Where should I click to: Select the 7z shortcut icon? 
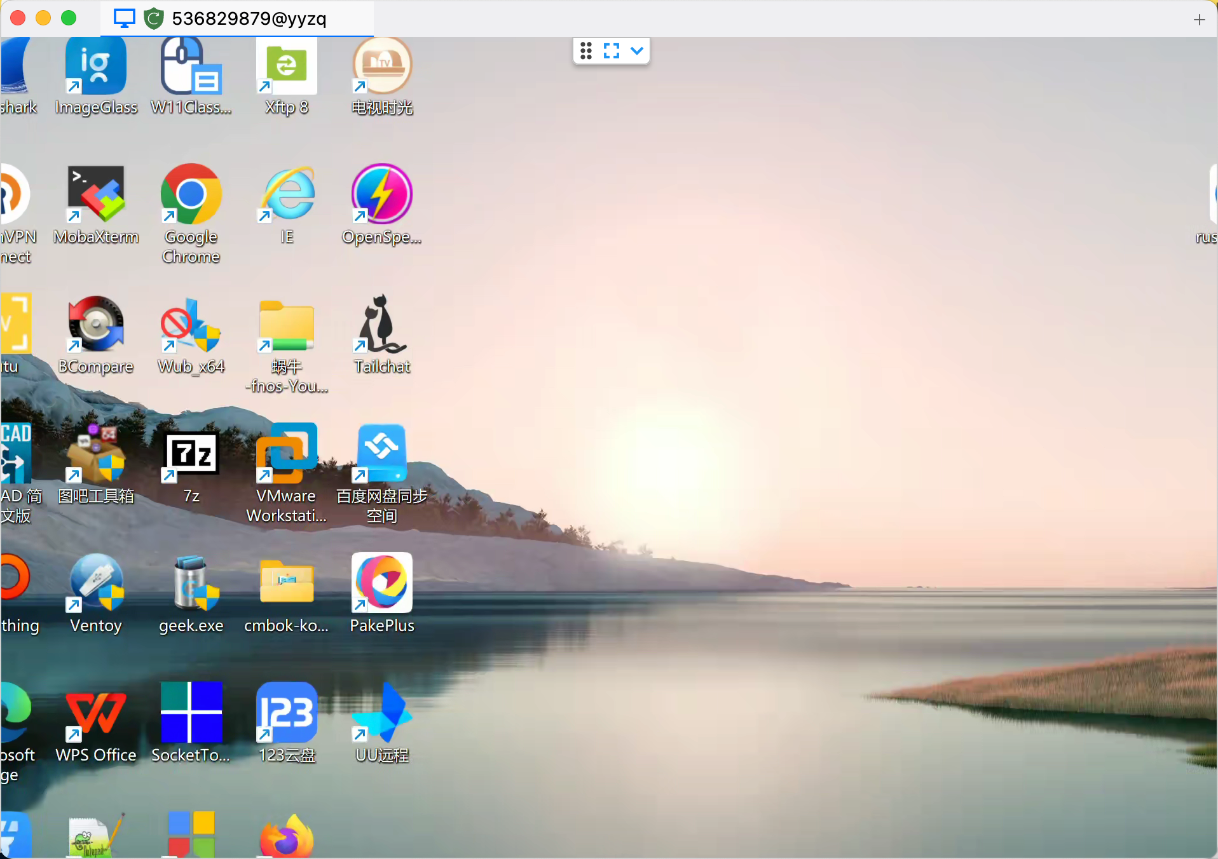pyautogui.click(x=191, y=454)
